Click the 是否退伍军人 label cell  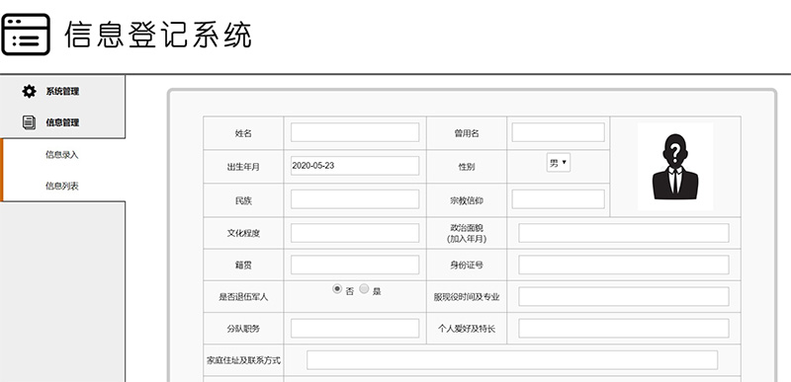pos(243,297)
